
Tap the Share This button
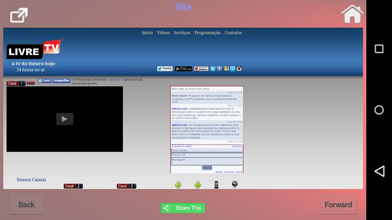[183, 208]
